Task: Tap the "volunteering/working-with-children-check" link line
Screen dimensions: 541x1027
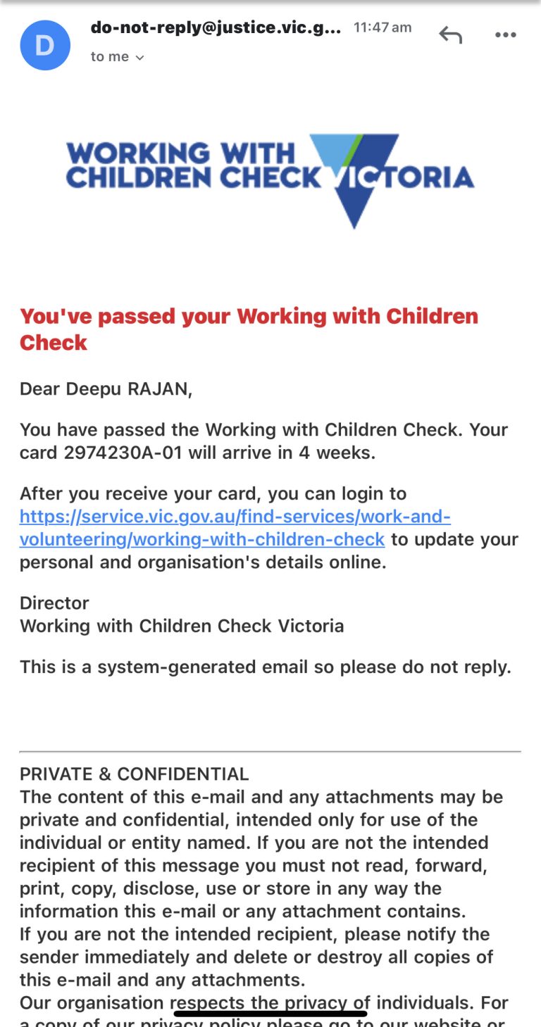Action: point(202,540)
